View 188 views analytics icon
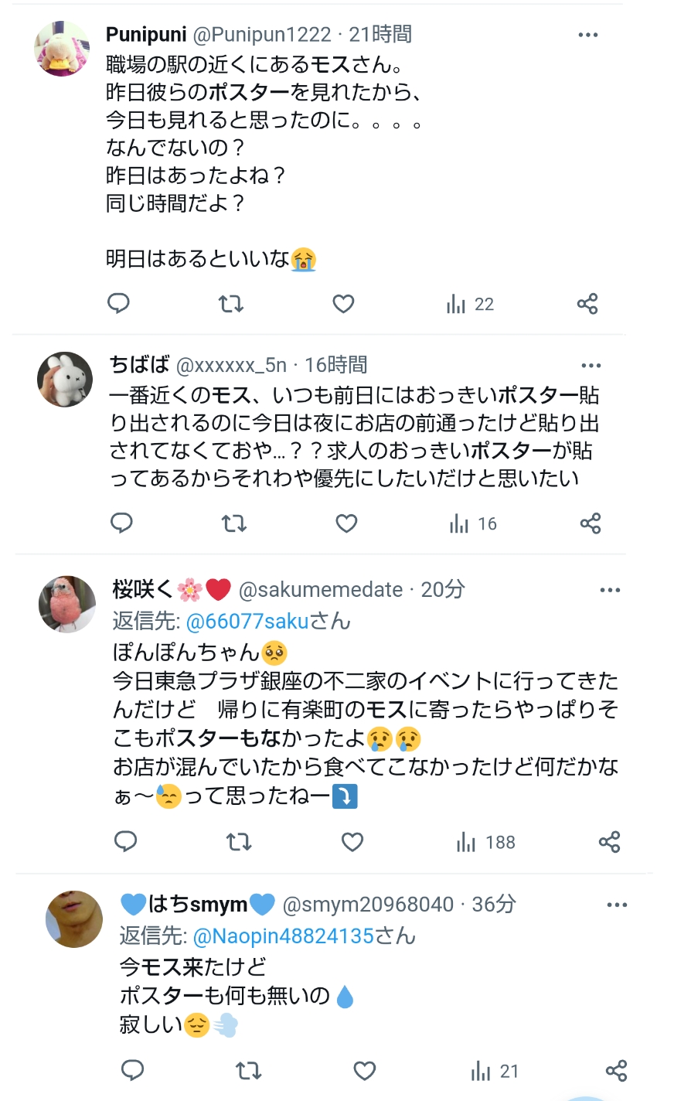Viewport: 674px width, 1101px height. 485,842
